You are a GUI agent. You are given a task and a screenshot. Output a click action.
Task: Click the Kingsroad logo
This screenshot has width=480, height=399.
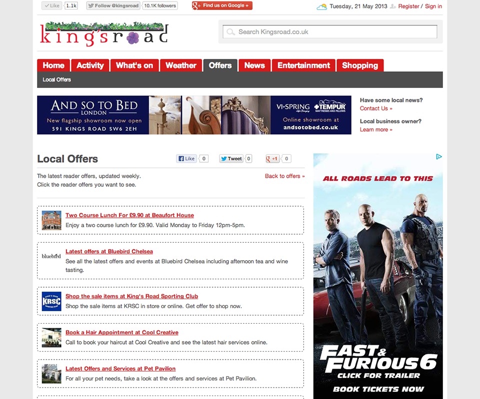[104, 33]
